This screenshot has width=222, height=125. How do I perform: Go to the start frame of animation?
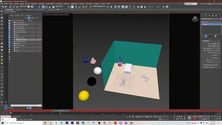click(x=174, y=117)
